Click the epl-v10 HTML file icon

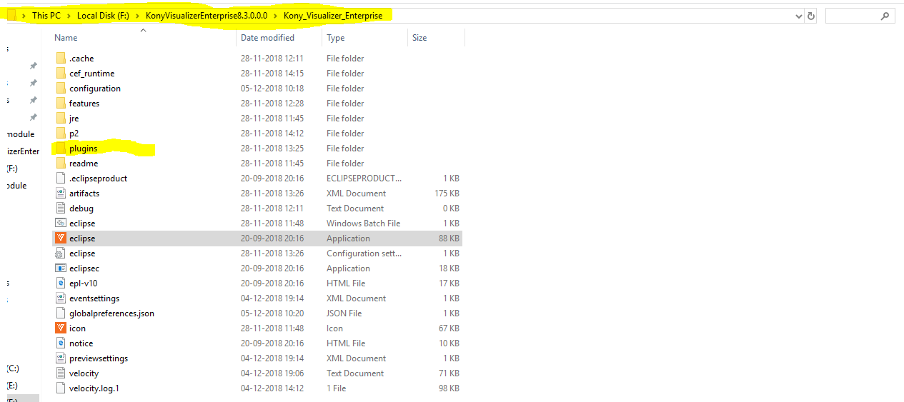pos(61,283)
